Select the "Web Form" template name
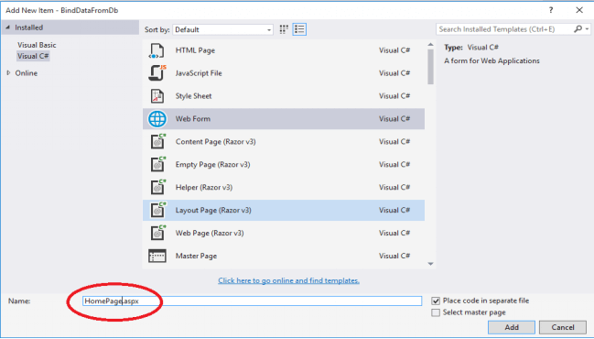 193,119
